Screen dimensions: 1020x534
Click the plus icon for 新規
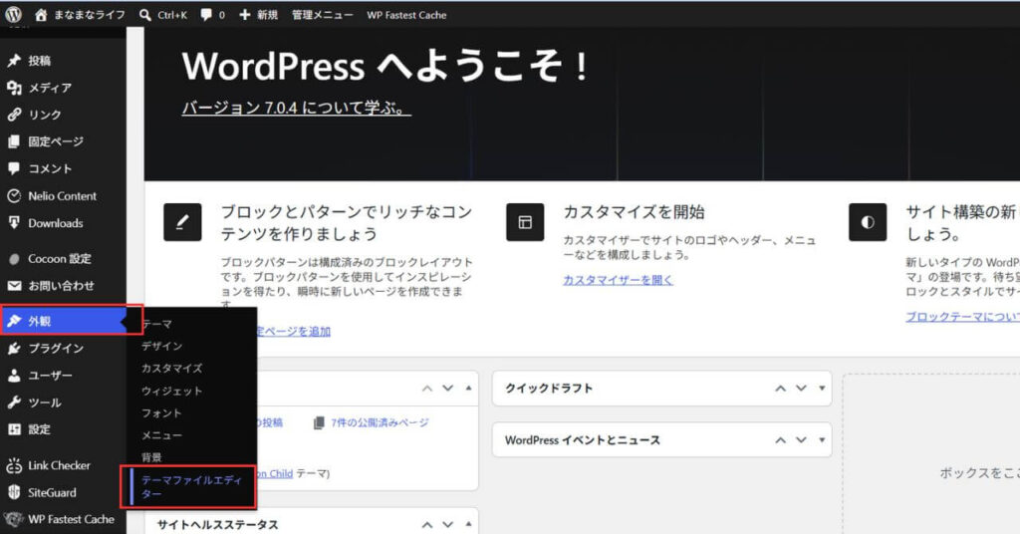(245, 14)
